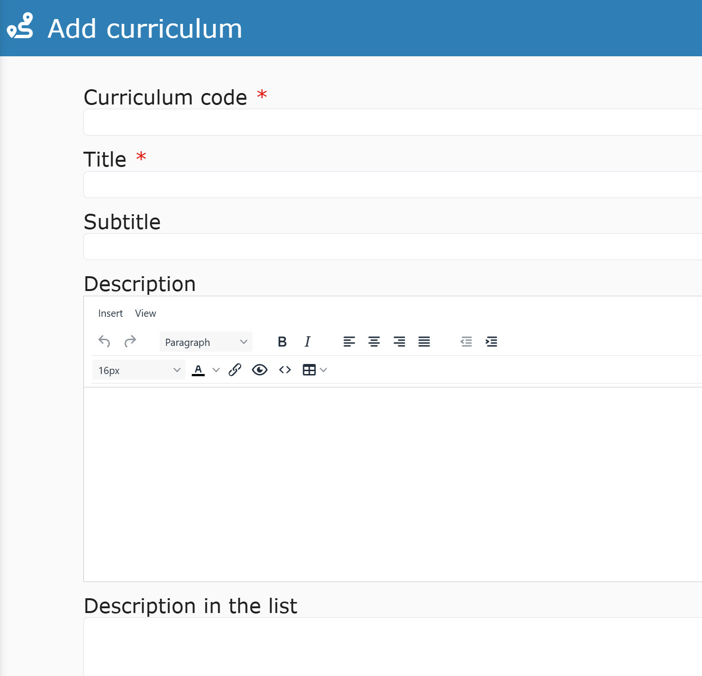Increase paragraph indent
This screenshot has height=676, width=702.
pyautogui.click(x=491, y=342)
